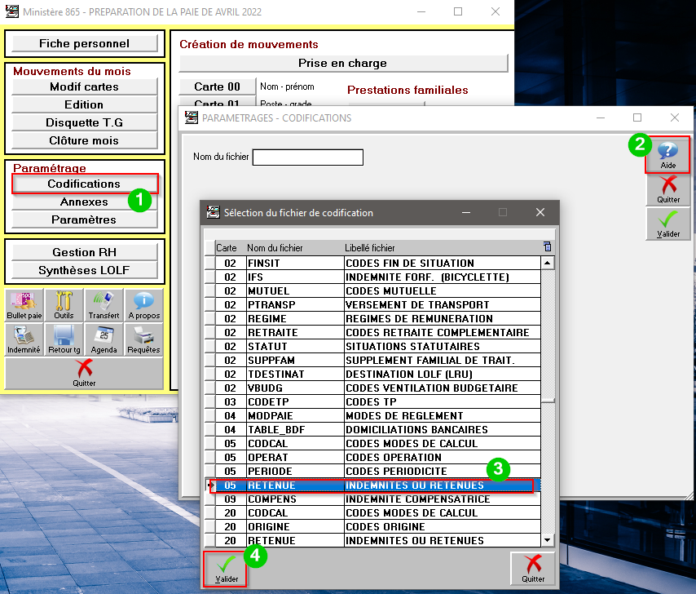The width and height of the screenshot is (696, 594).
Task: Select the MUTUEL codes mutuelle row
Action: tap(372, 290)
